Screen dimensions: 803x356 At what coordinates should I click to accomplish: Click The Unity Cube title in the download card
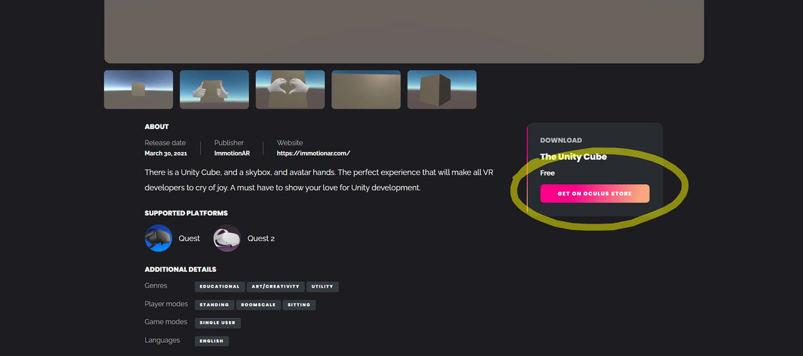[573, 157]
